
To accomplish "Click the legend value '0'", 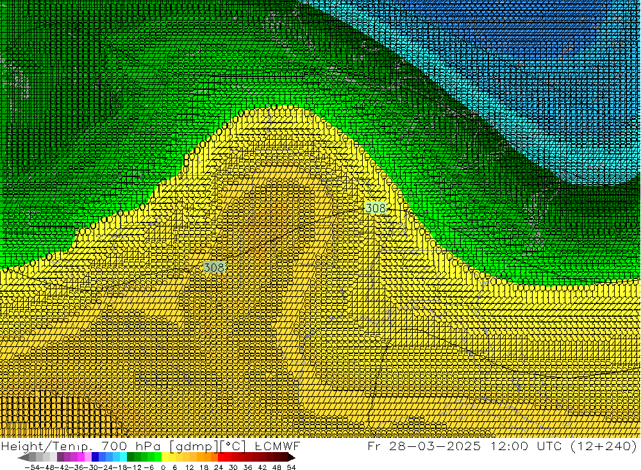I will click(x=163, y=467).
